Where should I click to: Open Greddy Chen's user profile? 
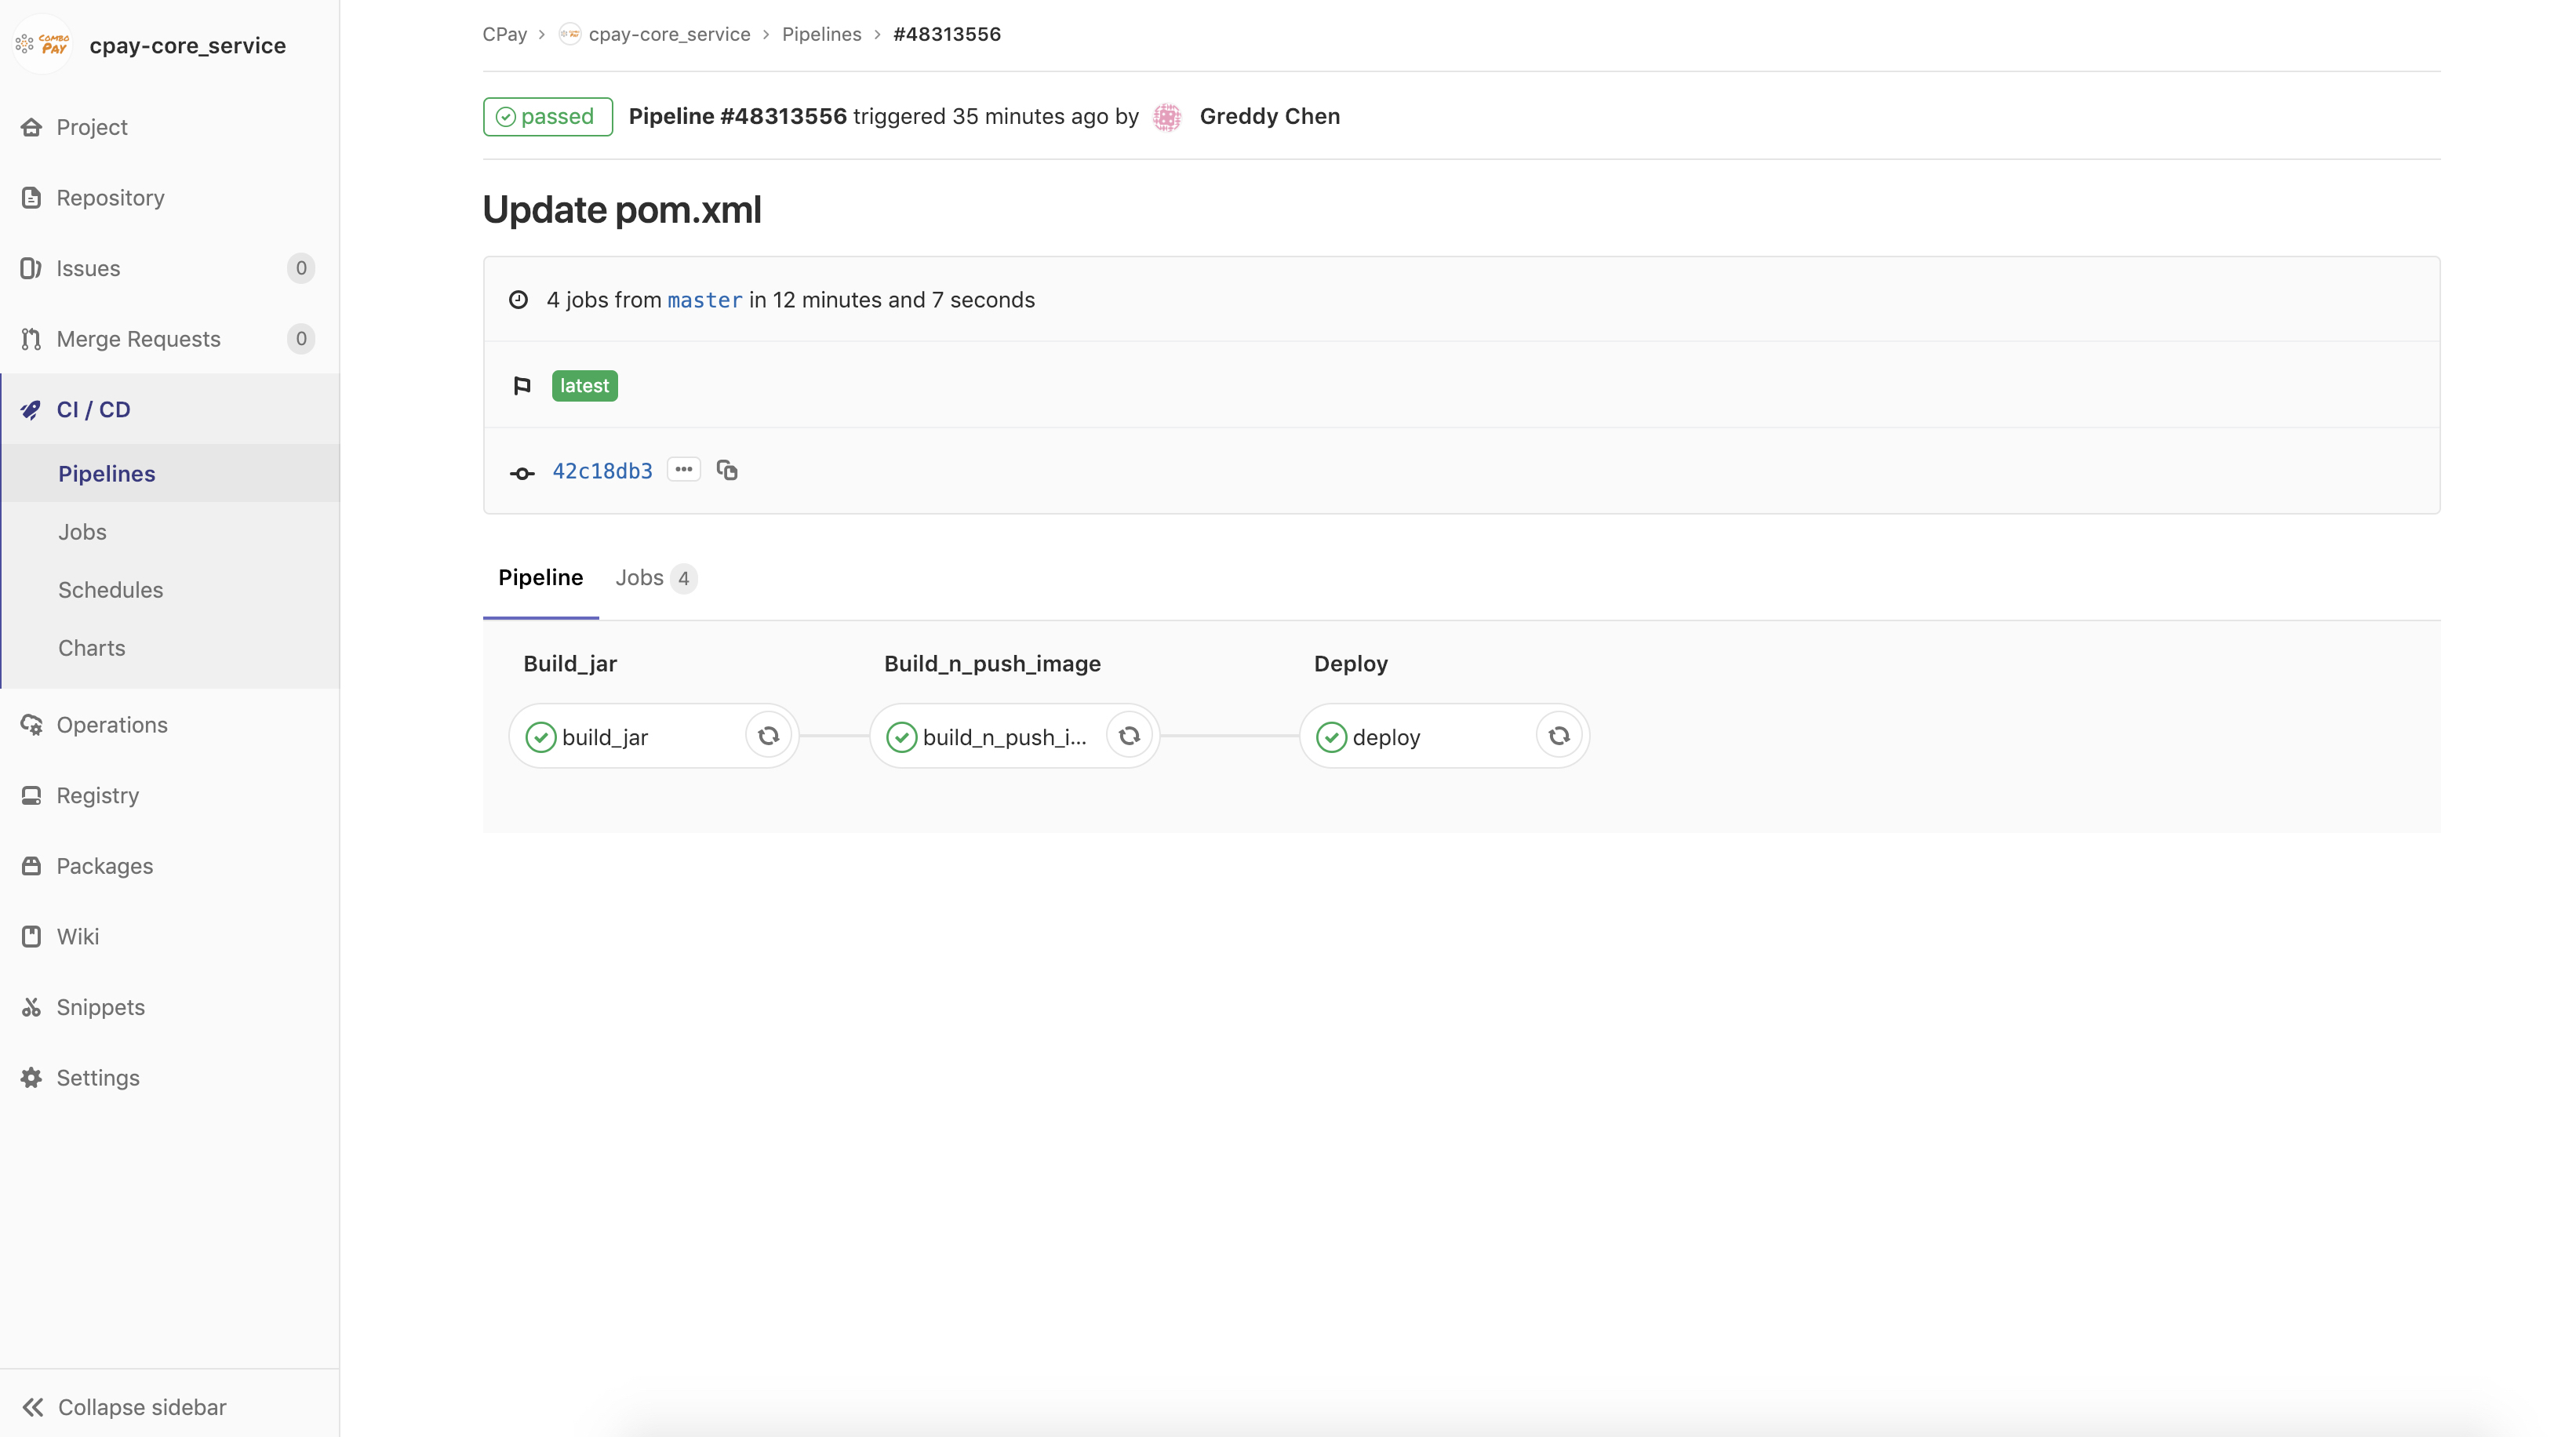1269,116
